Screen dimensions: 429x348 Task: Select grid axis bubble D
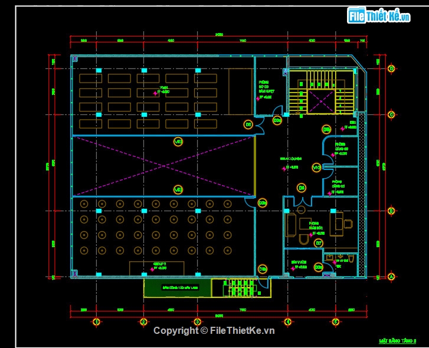pos(391,68)
